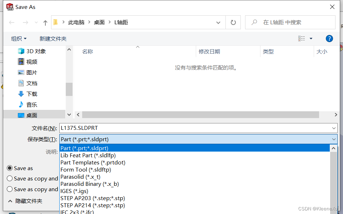
Task: Expand the 文件名 history dropdown arrow
Action: (334, 128)
